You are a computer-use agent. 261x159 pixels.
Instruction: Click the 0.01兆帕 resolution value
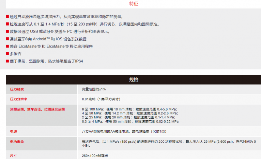pos(101,99)
